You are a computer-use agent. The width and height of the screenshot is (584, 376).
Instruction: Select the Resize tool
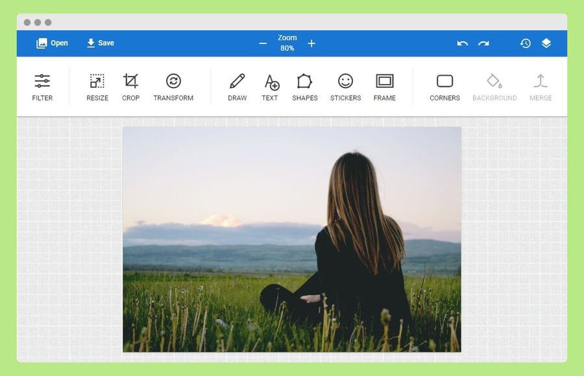tap(97, 88)
